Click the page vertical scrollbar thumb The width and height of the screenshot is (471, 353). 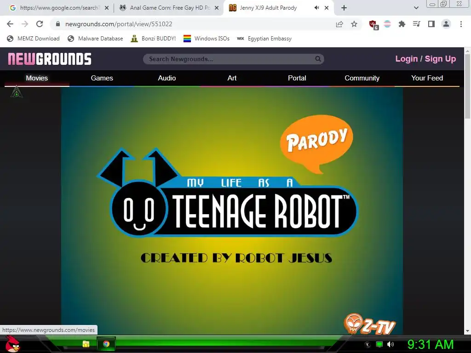click(467, 87)
